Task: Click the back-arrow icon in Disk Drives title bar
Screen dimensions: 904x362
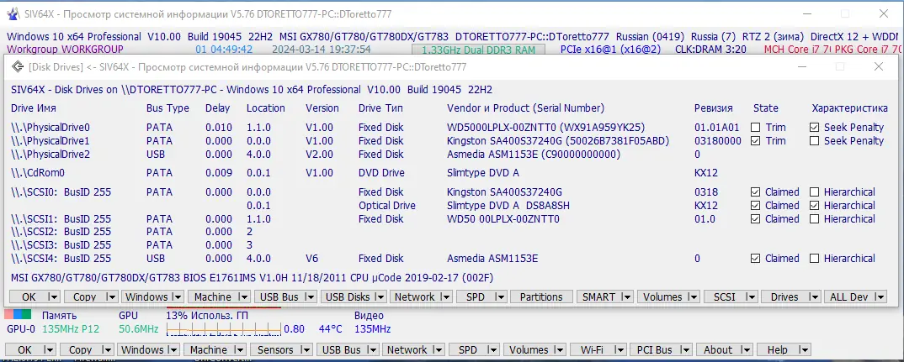Action: point(18,66)
